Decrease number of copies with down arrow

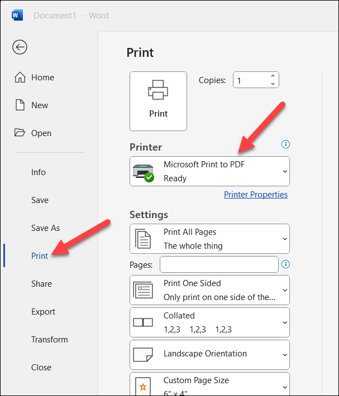[273, 84]
